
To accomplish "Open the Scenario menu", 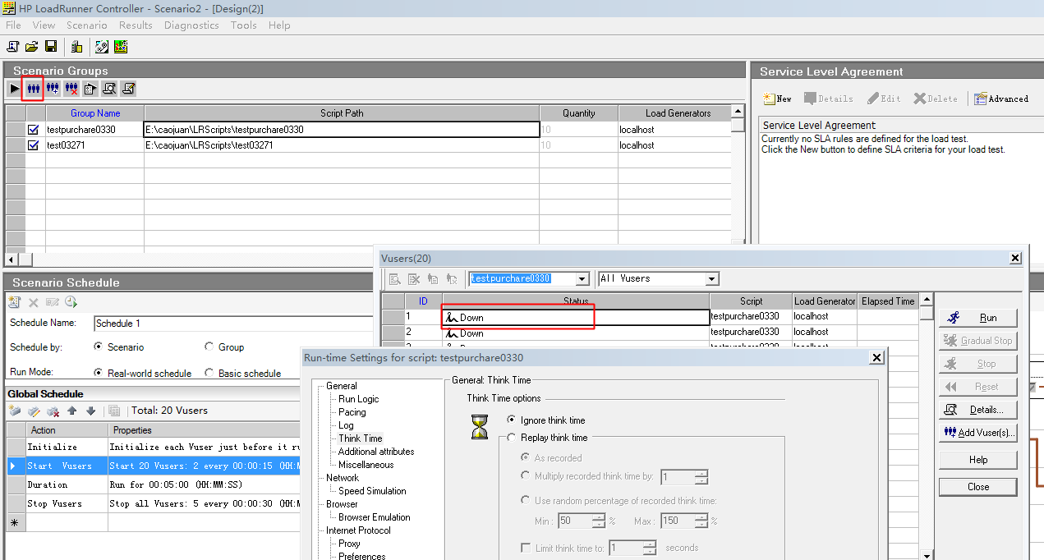I will (x=87, y=25).
